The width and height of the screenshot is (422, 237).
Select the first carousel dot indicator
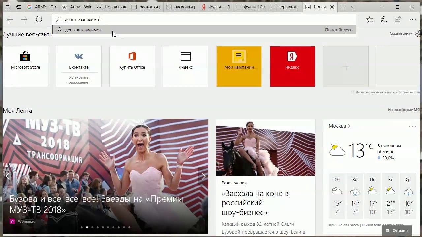point(82,227)
